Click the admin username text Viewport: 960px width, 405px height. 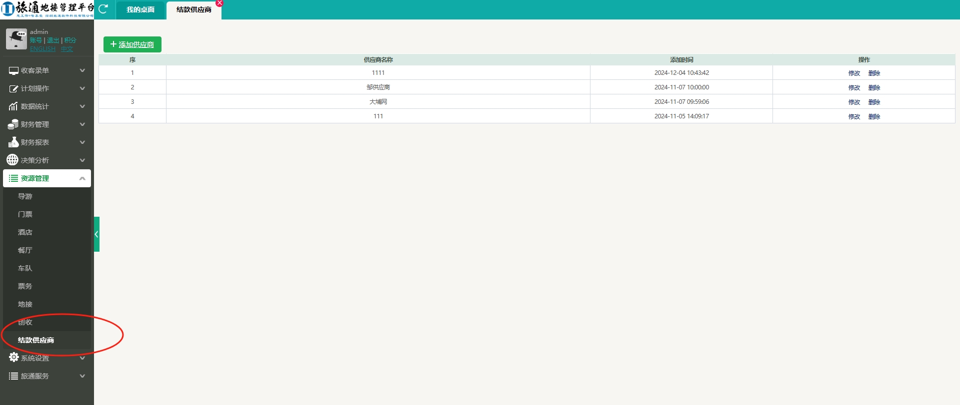point(39,32)
